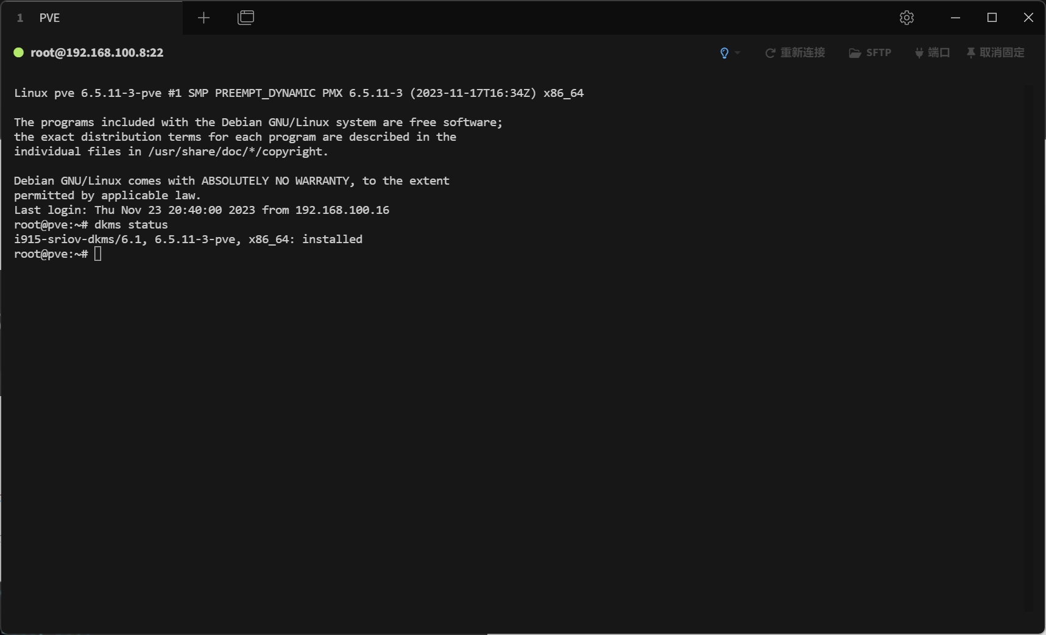
Task: Click the 'programs included with the Debian' line
Action: [258, 122]
